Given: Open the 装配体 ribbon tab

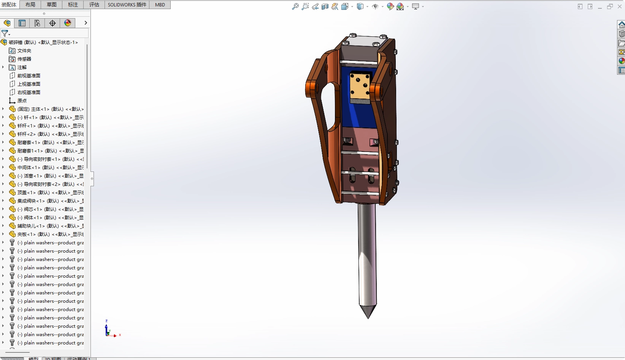Looking at the screenshot, I should point(9,5).
